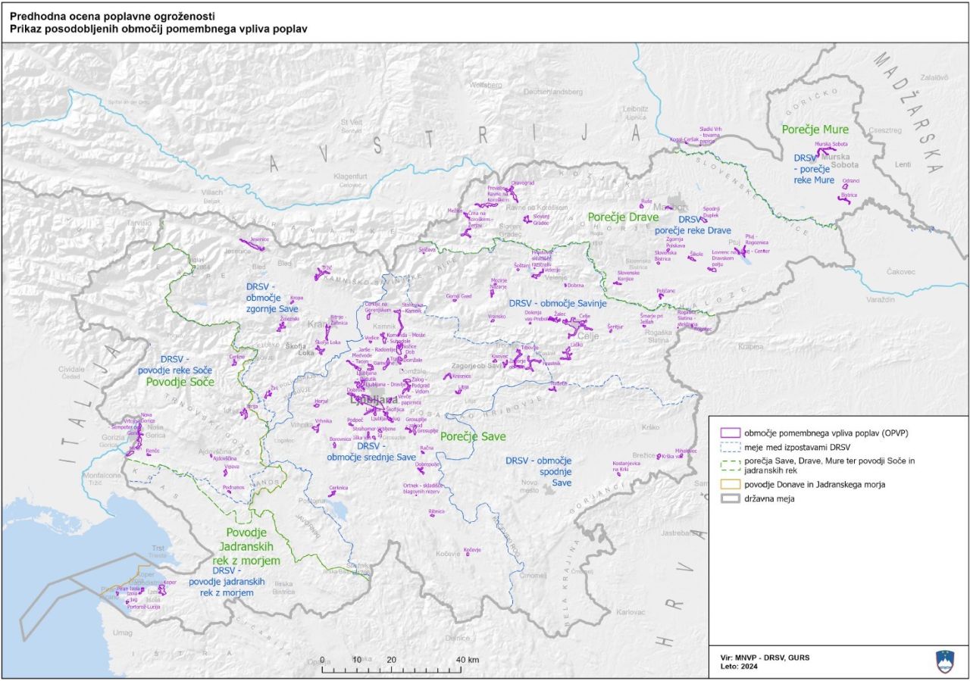Select the green Porečje Mure label
970x681 pixels.
click(815, 130)
